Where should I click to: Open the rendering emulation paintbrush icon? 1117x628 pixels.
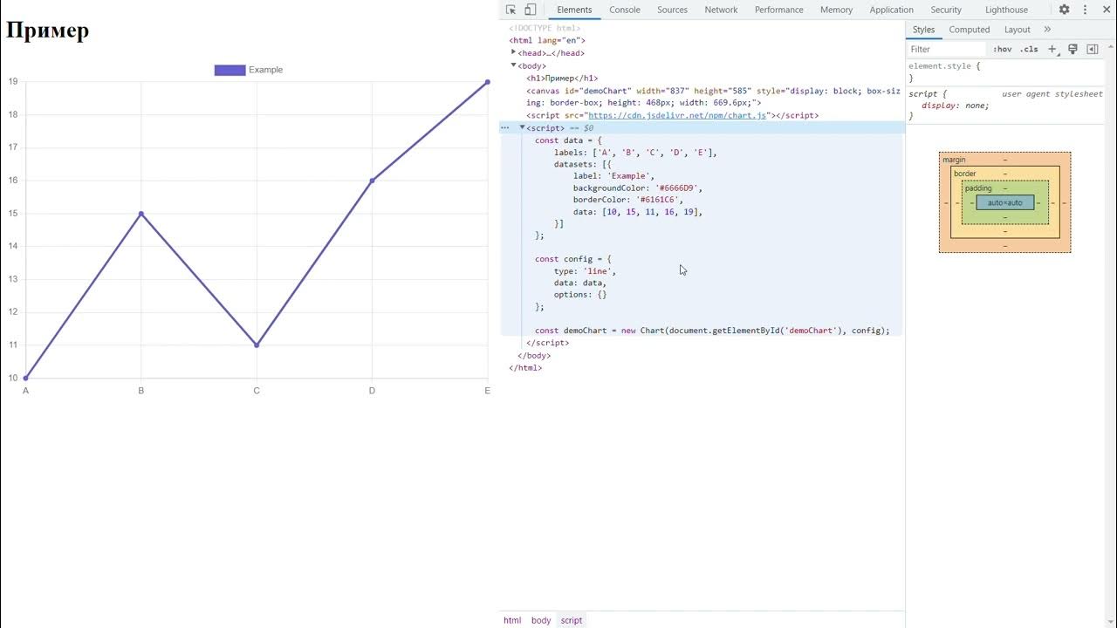[1072, 49]
